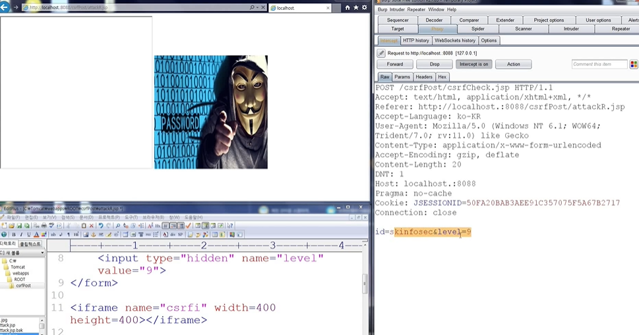The height and width of the screenshot is (335, 639).
Task: Click EditPlus Save file toolbar icon
Action: click(19, 226)
